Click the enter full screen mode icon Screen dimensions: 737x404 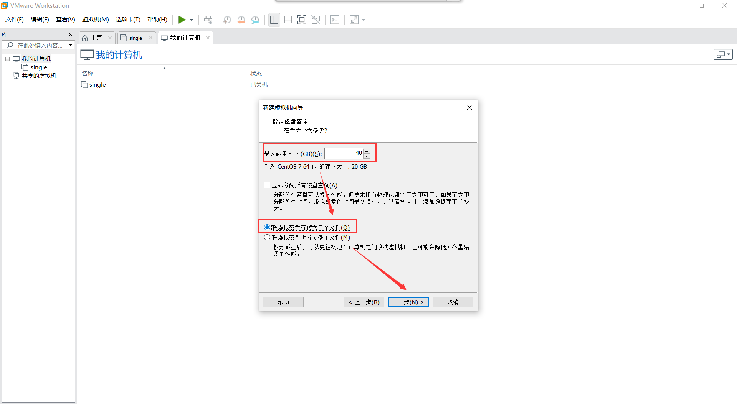pyautogui.click(x=302, y=20)
